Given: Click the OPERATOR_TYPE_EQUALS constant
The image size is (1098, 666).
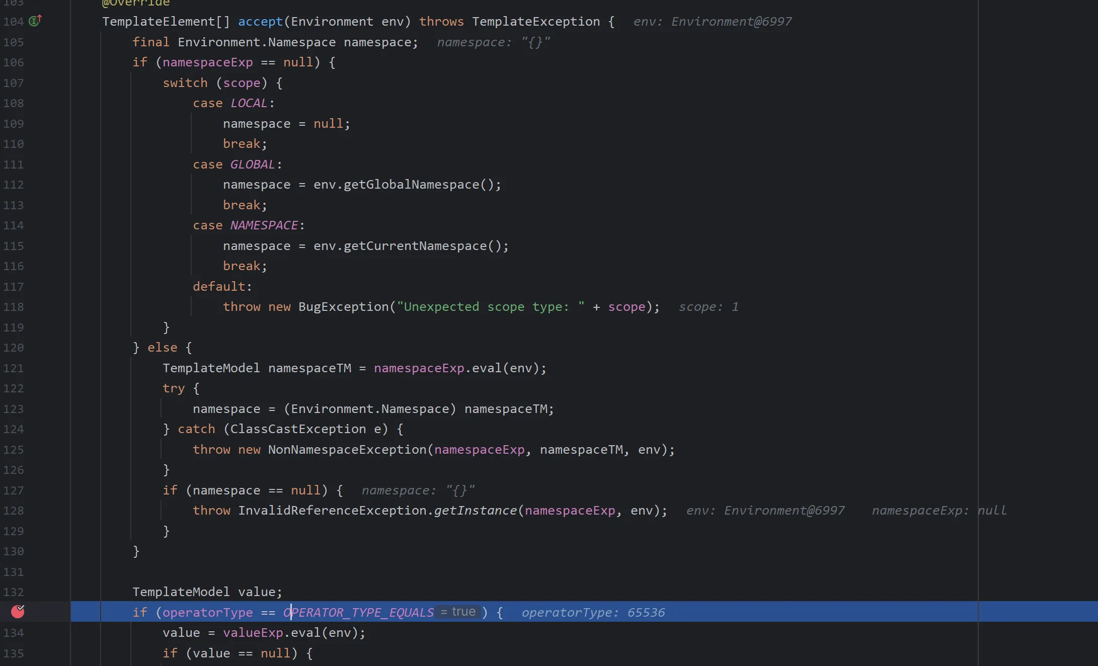Looking at the screenshot, I should tap(358, 613).
